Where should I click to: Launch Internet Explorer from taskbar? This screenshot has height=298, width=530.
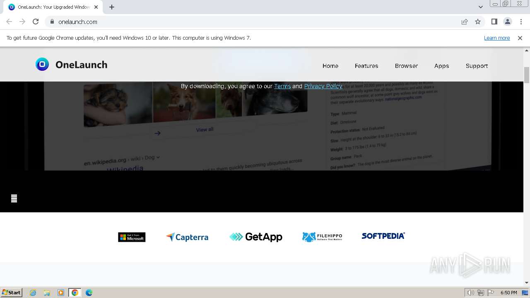(33, 293)
